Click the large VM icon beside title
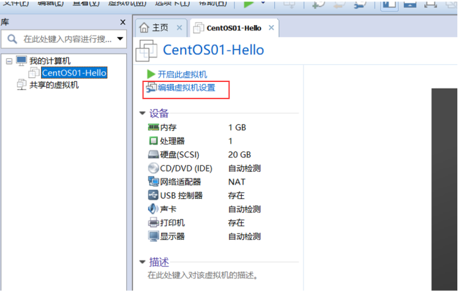 pos(147,50)
